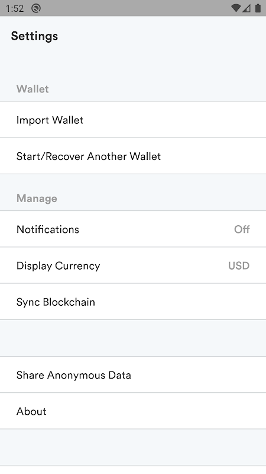Tap the USD currency value
This screenshot has height=474, width=266.
[x=239, y=265]
